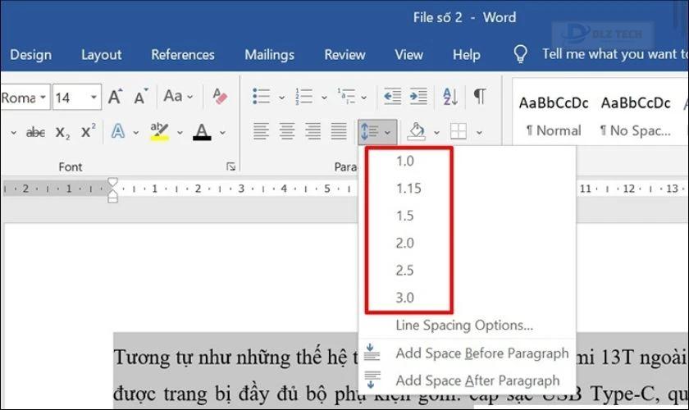
Task: Click the Decrease Font Size icon
Action: coord(140,96)
